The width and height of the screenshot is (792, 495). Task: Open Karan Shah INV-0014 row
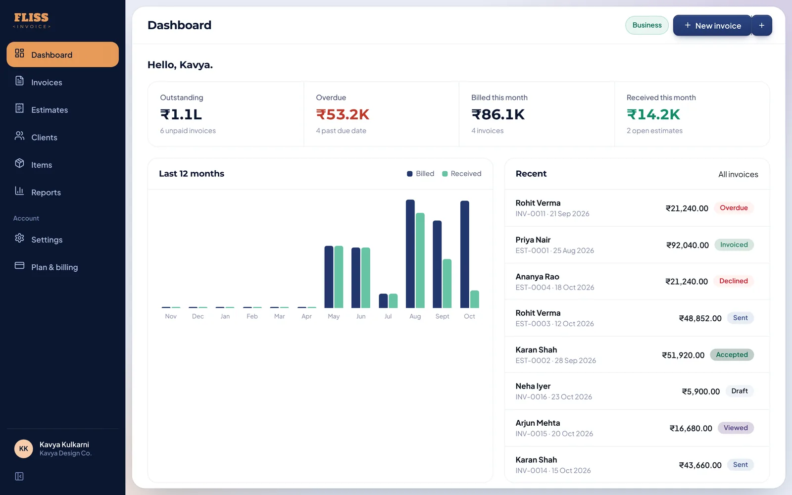click(x=637, y=464)
